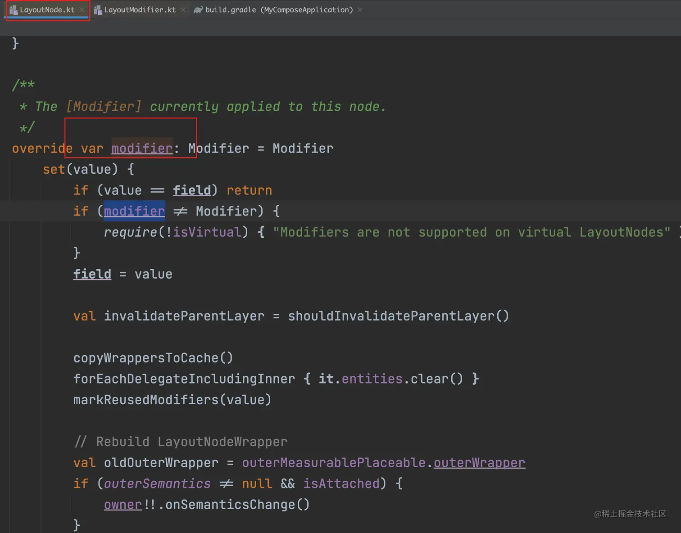Click 'modifier' property name in override var declaration
The height and width of the screenshot is (533, 681).
pyautogui.click(x=142, y=148)
